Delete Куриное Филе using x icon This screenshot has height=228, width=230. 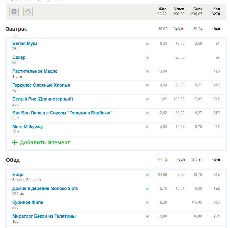point(148,202)
